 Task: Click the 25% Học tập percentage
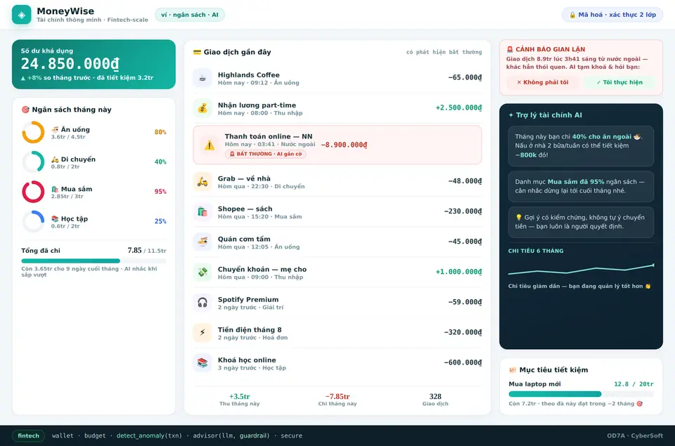160,221
